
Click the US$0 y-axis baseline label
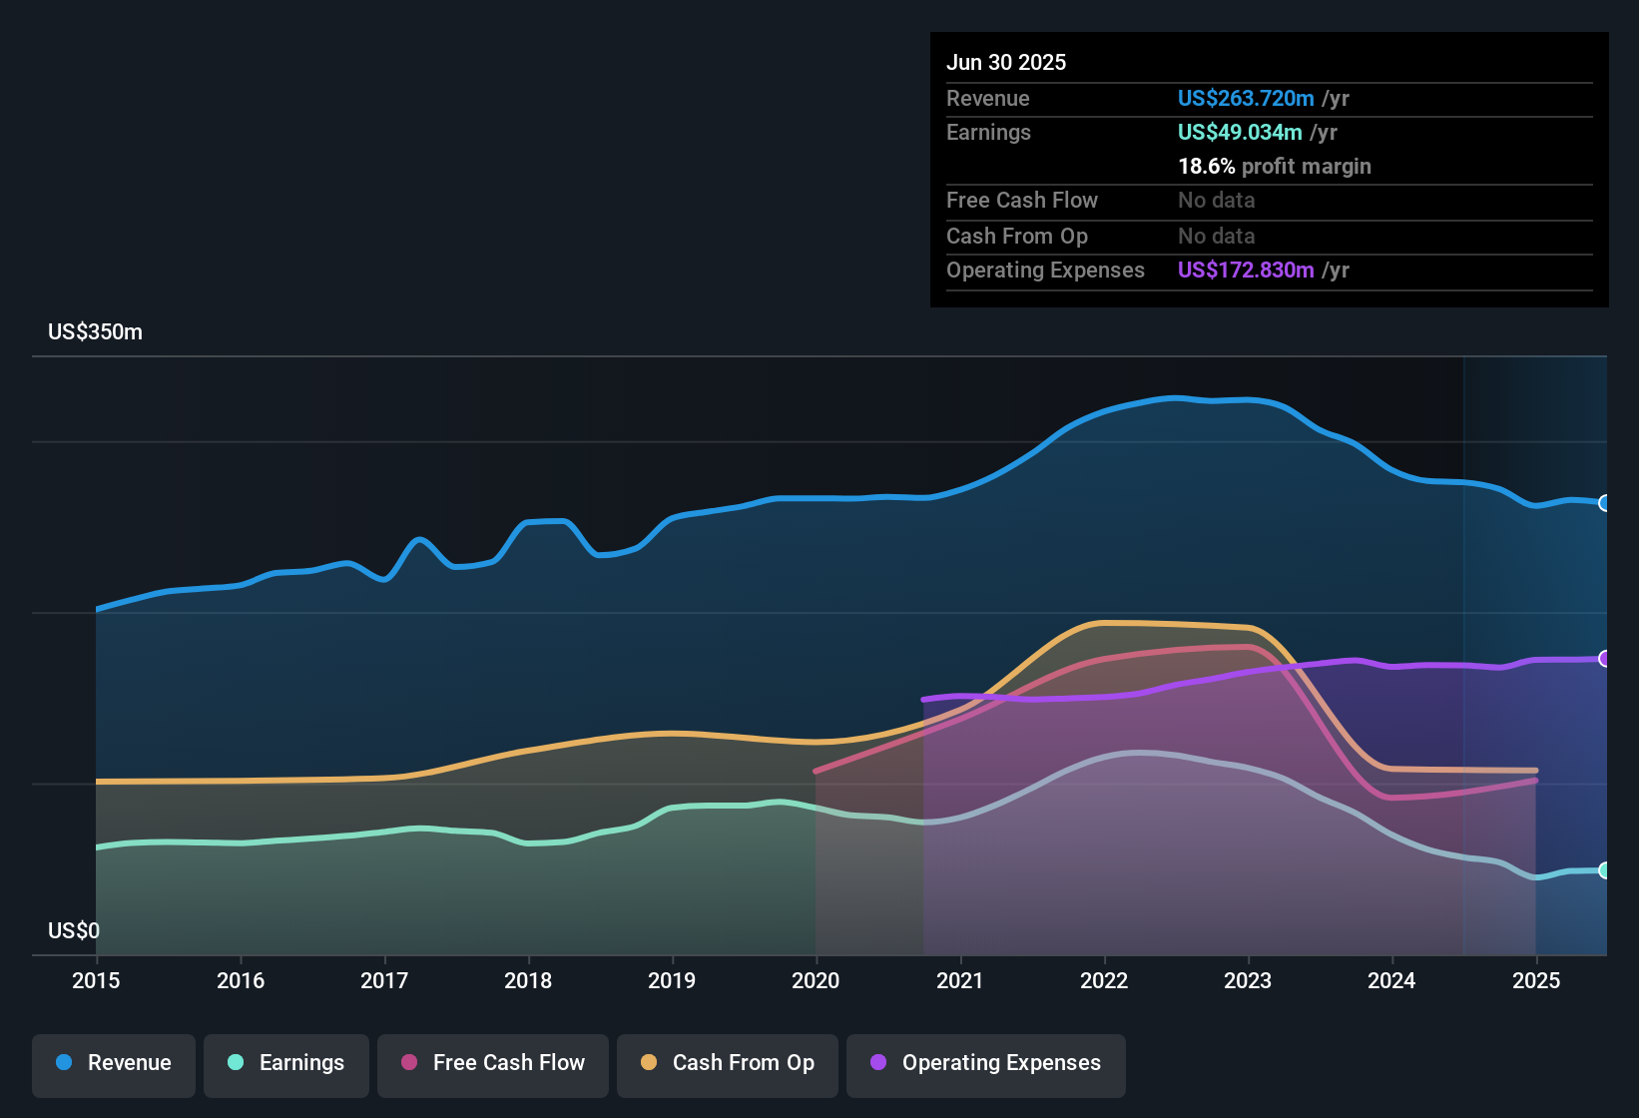point(74,930)
